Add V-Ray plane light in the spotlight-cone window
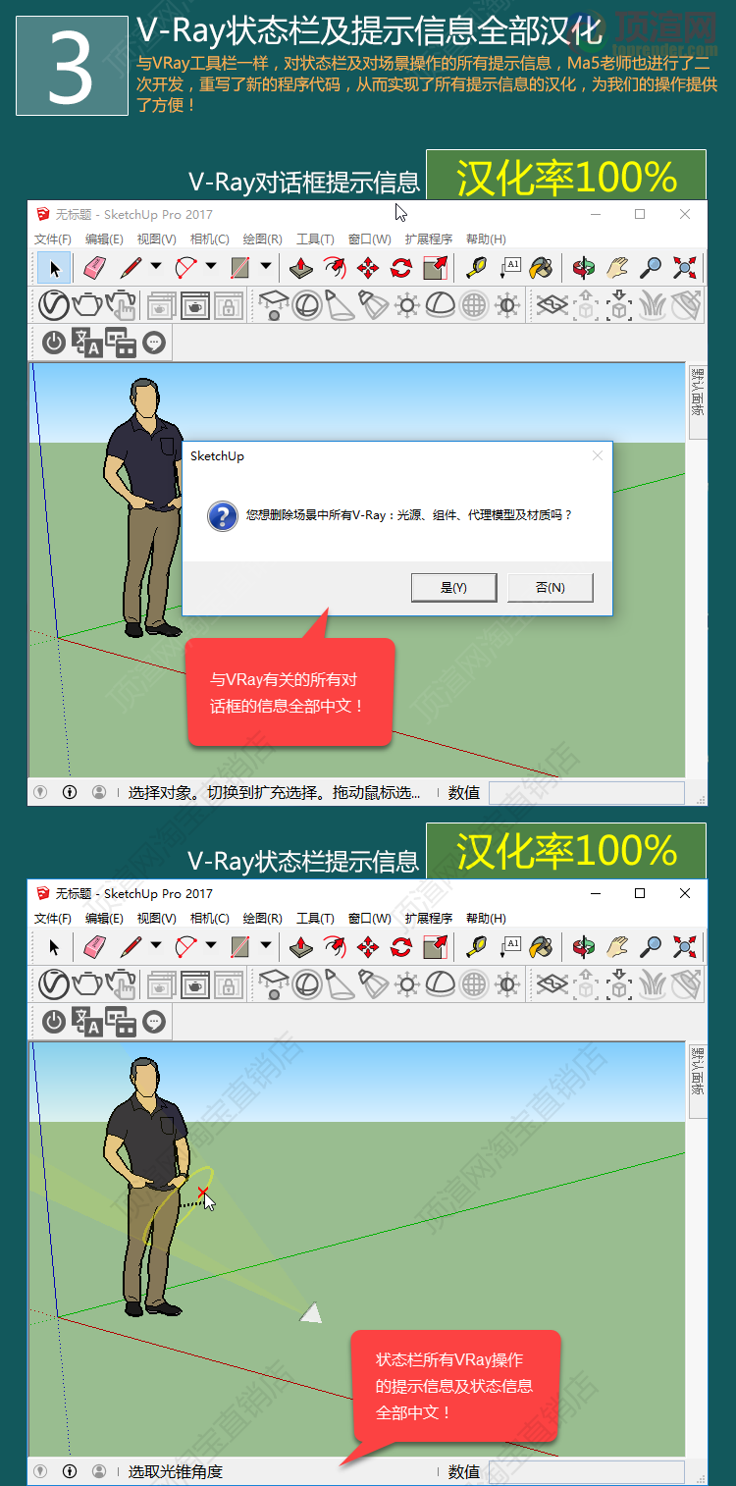 pos(274,984)
